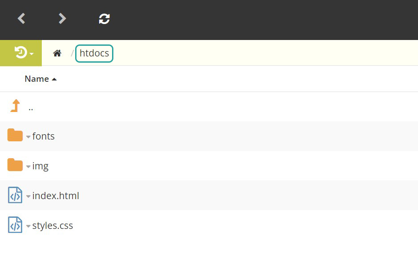The image size is (418, 260).
Task: Click the img folder icon
Action: (15, 165)
